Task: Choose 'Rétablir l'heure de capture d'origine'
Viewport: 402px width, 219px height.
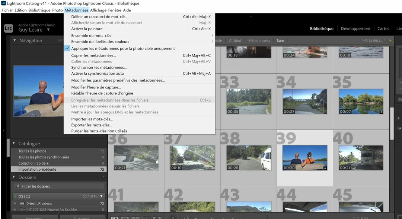Action: coord(139,93)
